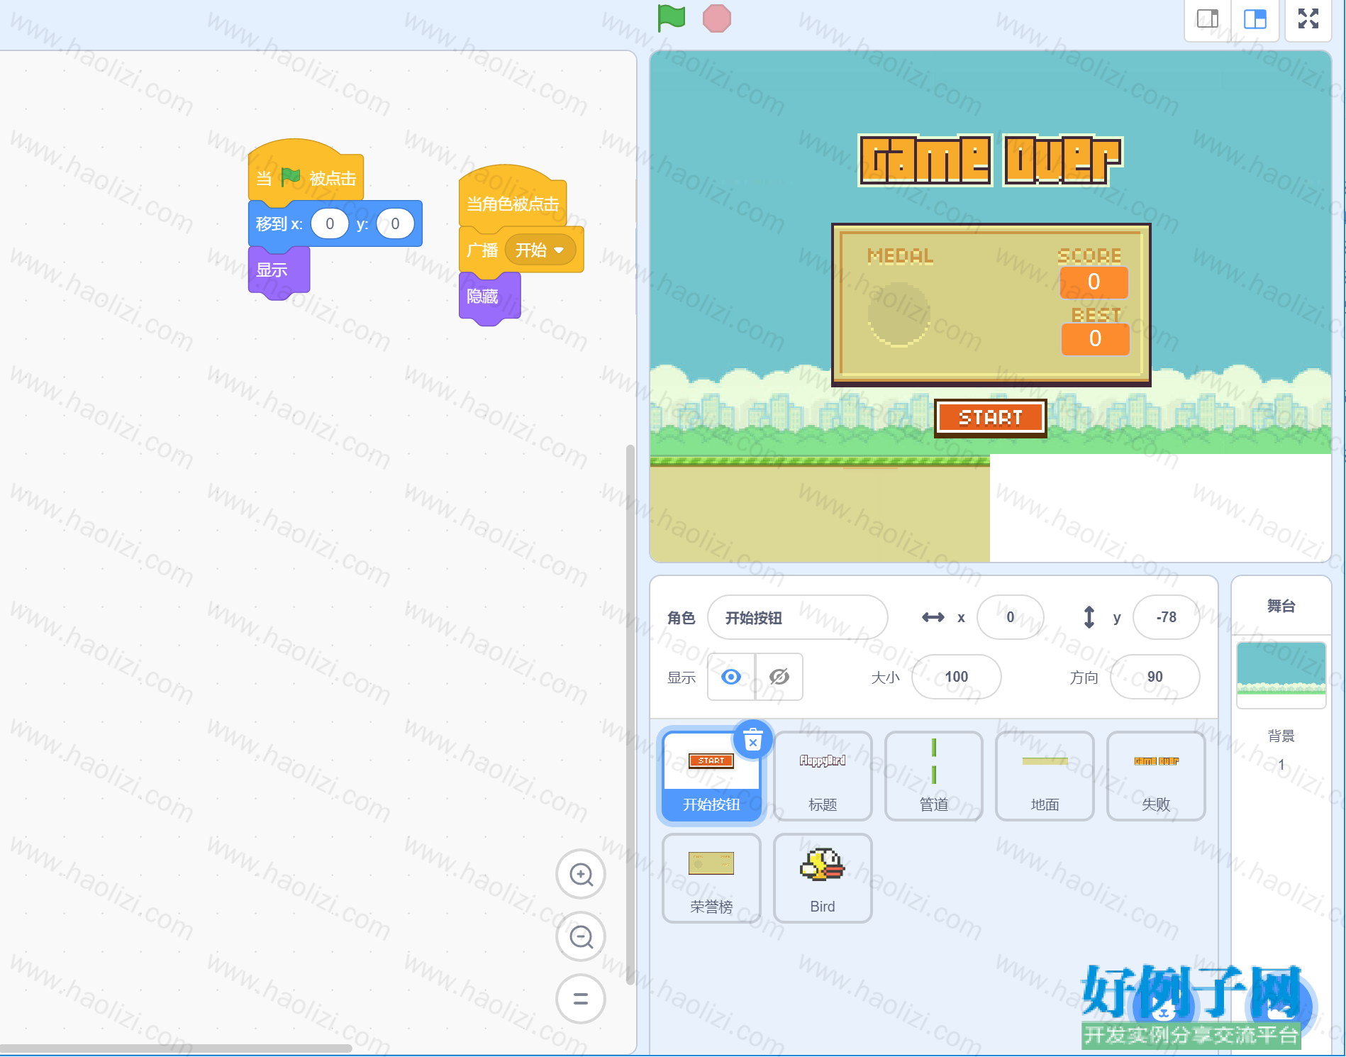Zoom out of the code workspace

tap(581, 937)
